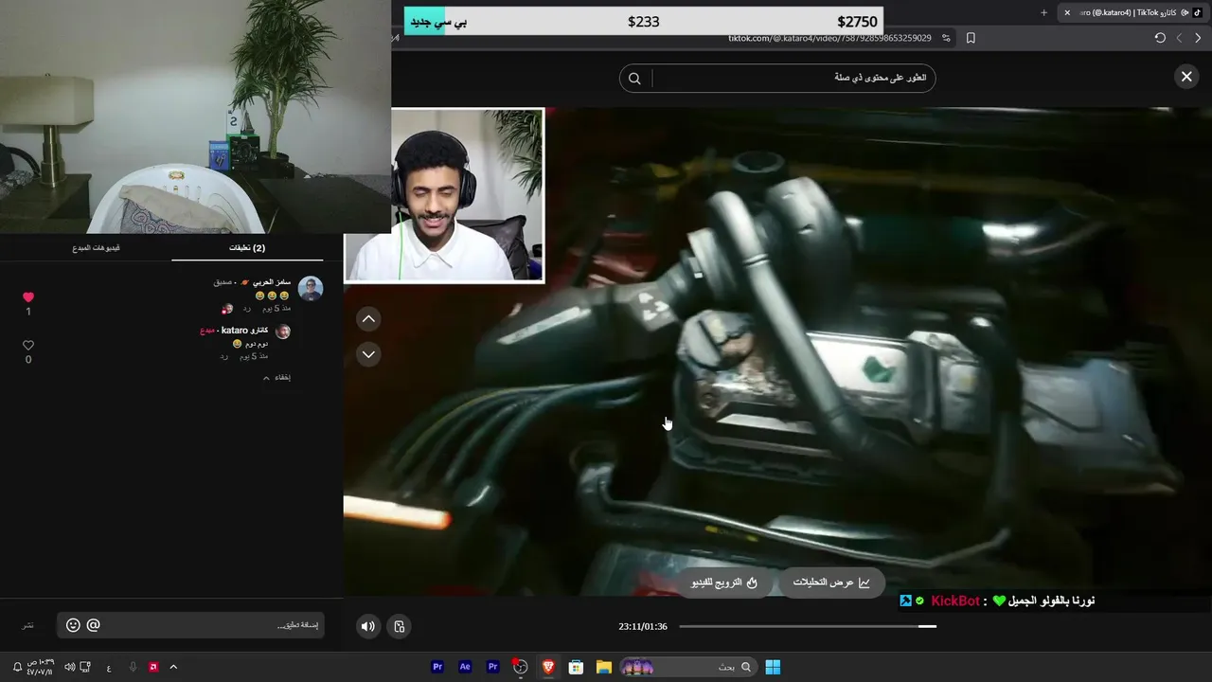The height and width of the screenshot is (682, 1212).
Task: Open the Windows Start menu
Action: [773, 667]
